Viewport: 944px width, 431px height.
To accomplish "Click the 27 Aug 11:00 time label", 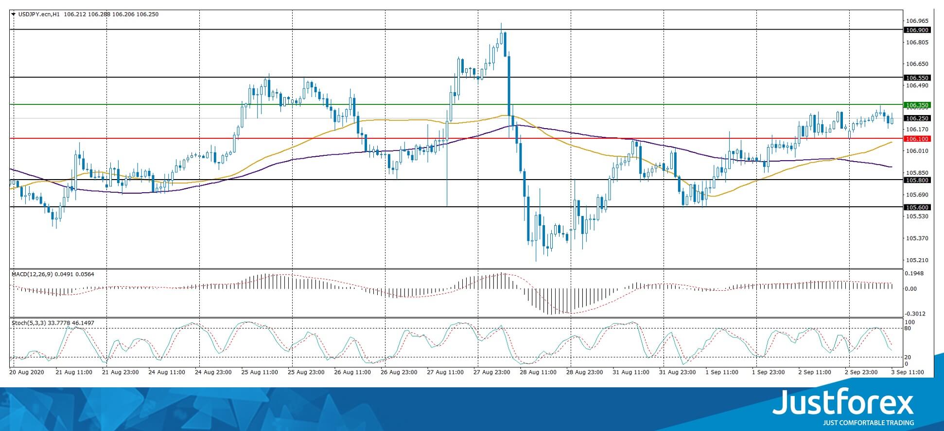I will [x=445, y=372].
